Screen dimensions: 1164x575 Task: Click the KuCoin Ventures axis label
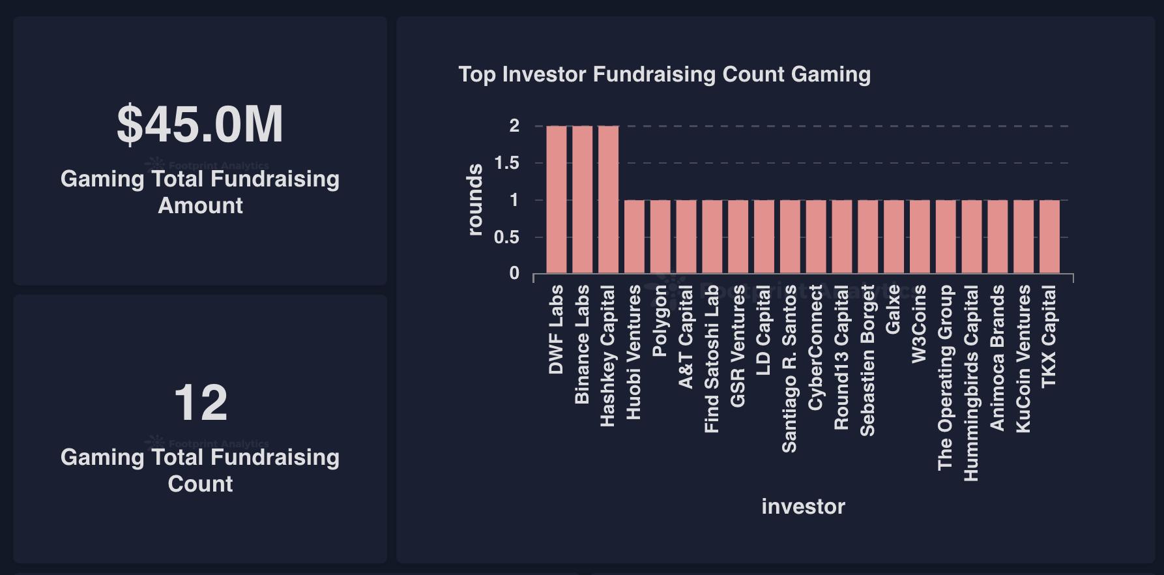pyautogui.click(x=1023, y=359)
